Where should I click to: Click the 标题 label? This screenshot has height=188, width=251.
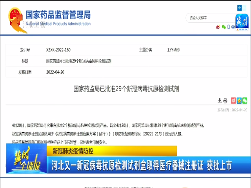(x=25, y=61)
